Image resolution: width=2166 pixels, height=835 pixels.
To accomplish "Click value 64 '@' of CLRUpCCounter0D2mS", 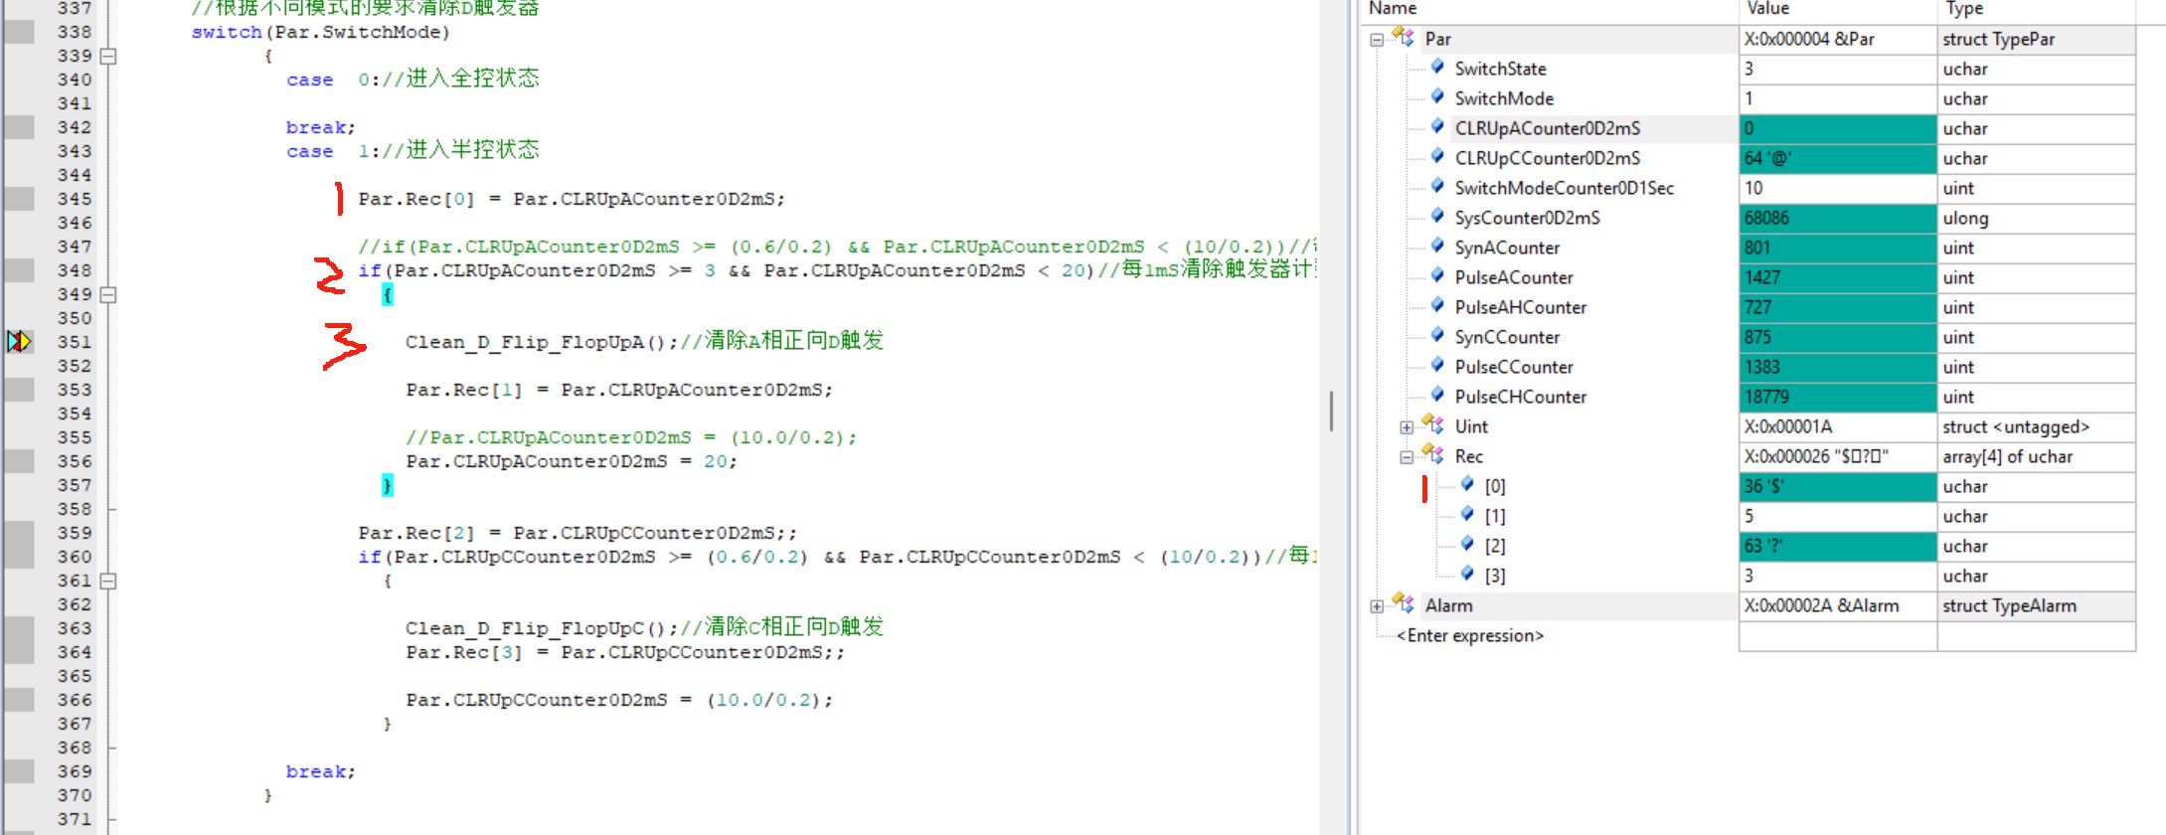I will [1838, 159].
